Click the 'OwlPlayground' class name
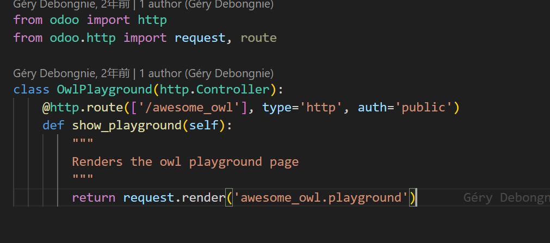 [105, 89]
